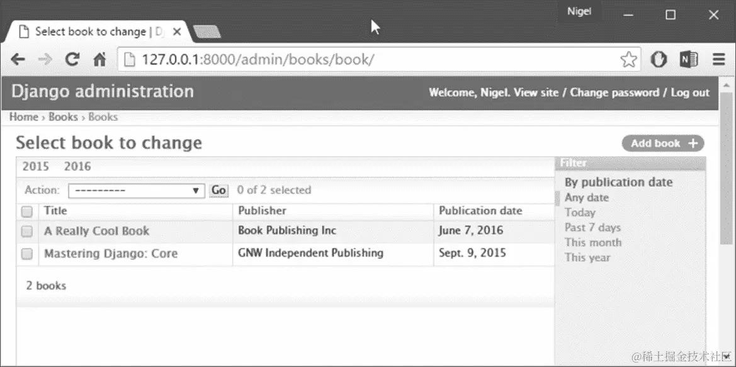
Task: Click the '0 of 2 selected' text
Action: [274, 190]
